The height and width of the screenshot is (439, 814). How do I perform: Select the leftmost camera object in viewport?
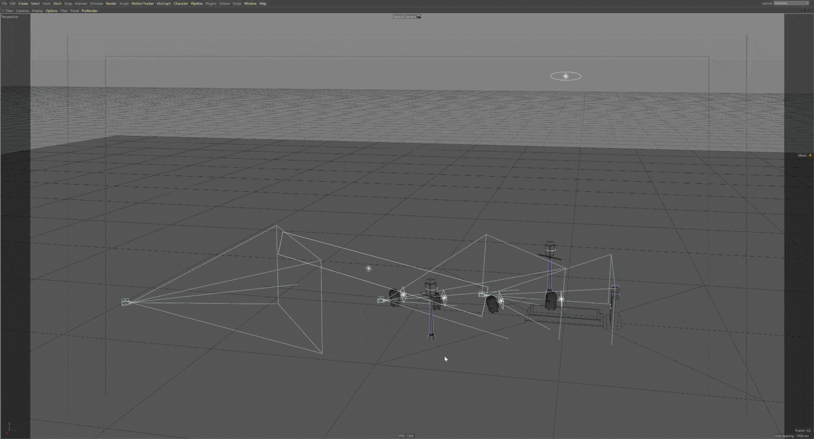pyautogui.click(x=126, y=302)
